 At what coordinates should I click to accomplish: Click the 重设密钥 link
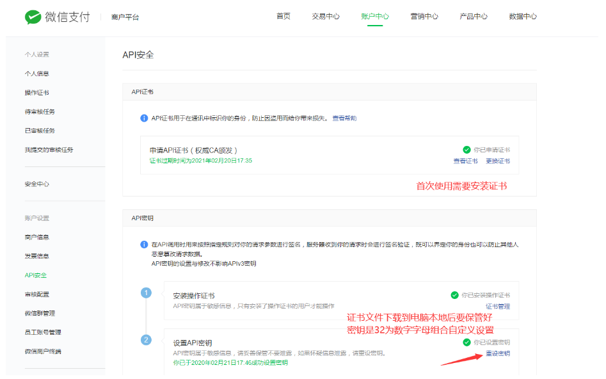498,353
